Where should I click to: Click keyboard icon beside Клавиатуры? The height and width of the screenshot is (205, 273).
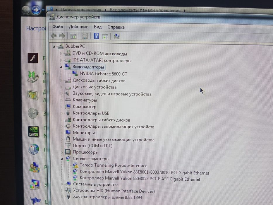[68, 100]
